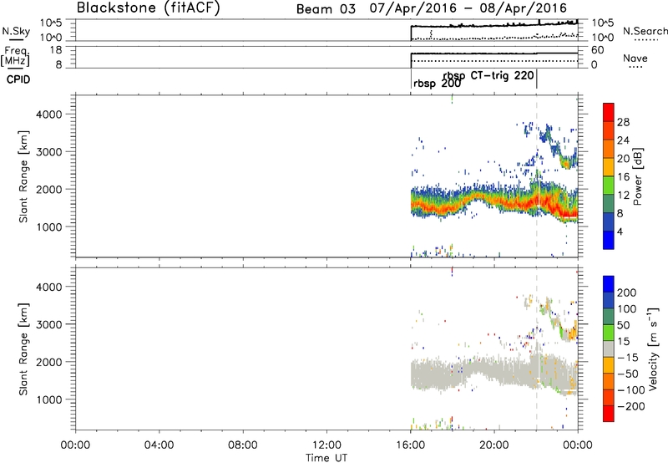This screenshot has width=668, height=463.
Task: Click the 'Freq. [MHz]' axis label
Action: tap(17, 56)
